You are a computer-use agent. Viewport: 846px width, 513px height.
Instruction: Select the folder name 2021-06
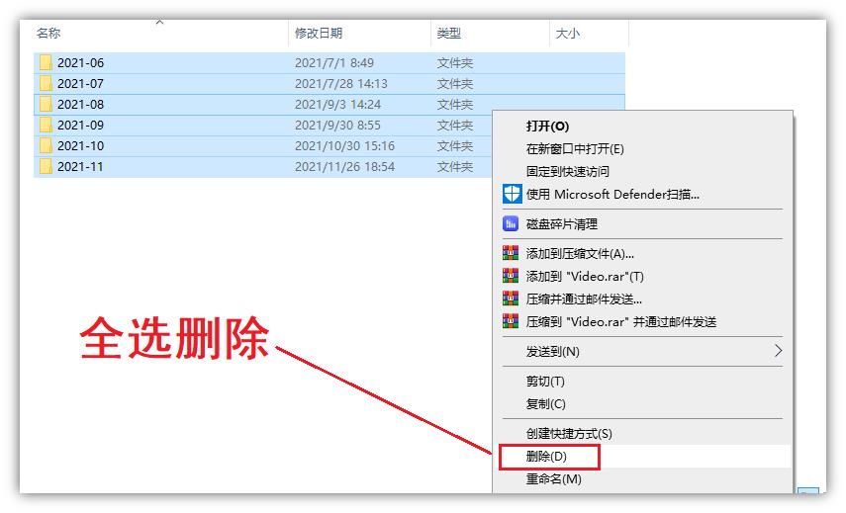(80, 63)
